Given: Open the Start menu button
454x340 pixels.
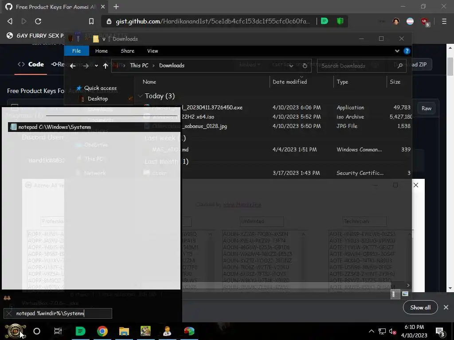Looking at the screenshot, I should pos(16,331).
